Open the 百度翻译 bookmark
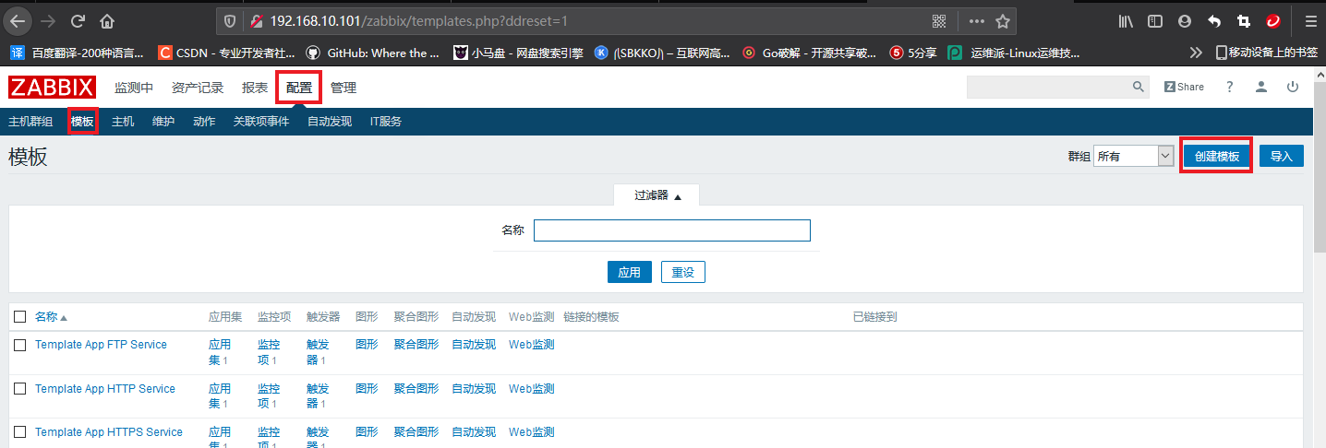 (77, 53)
